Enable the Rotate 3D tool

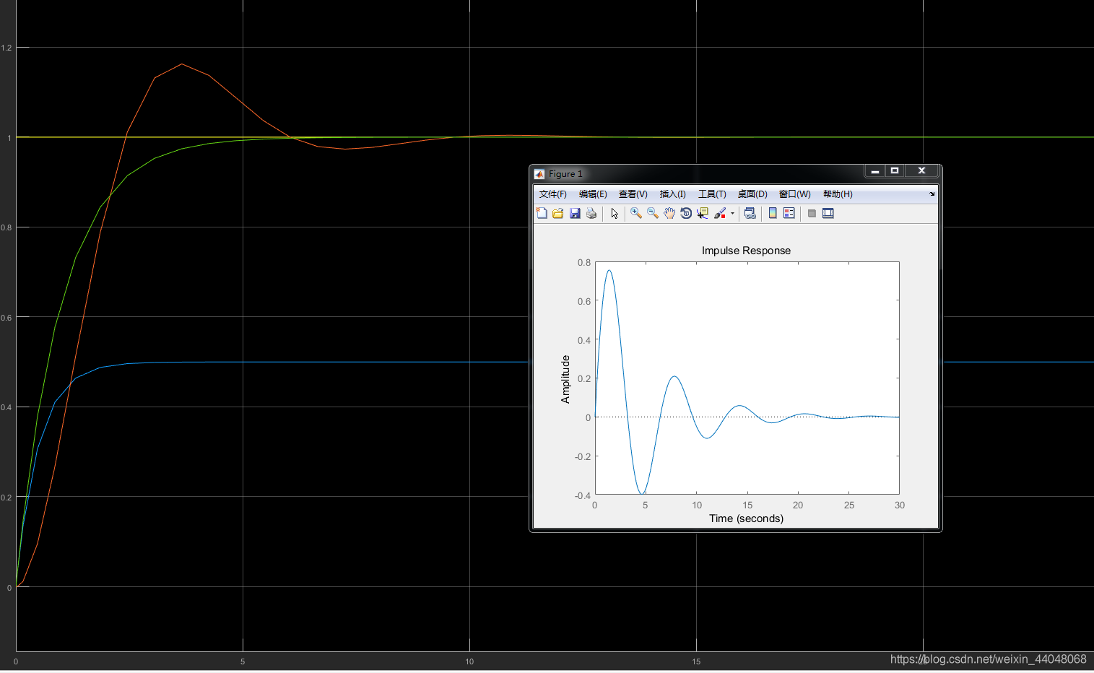pyautogui.click(x=686, y=213)
